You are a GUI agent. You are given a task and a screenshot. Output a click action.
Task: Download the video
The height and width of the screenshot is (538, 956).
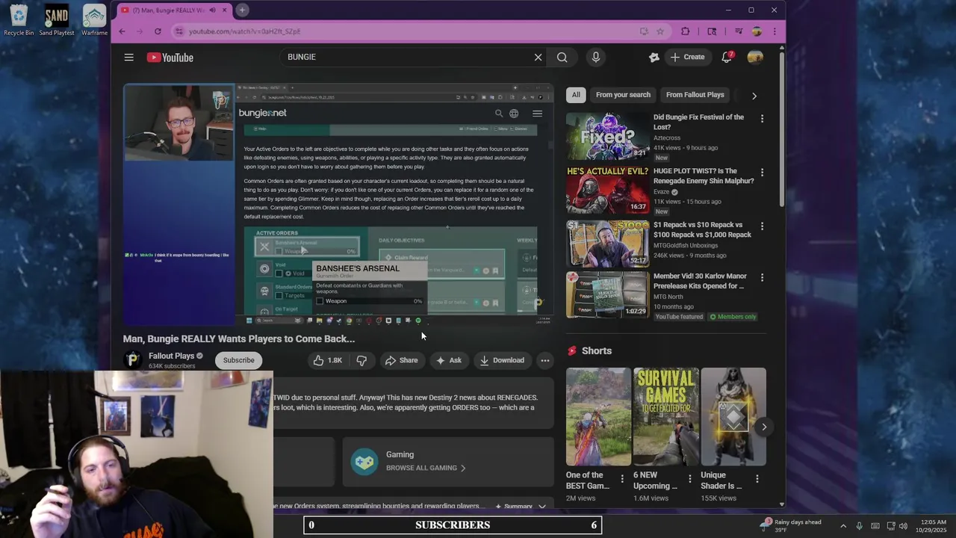pyautogui.click(x=502, y=360)
